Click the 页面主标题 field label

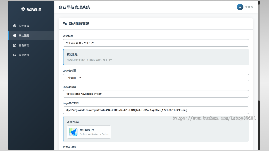point(69,147)
